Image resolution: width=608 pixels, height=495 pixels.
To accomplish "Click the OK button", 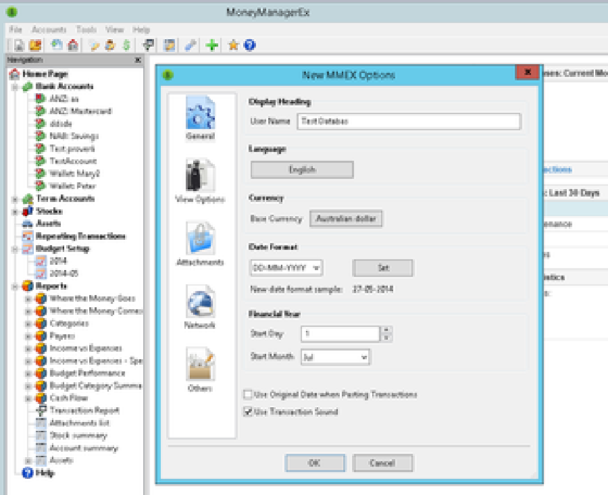I will pyautogui.click(x=315, y=463).
